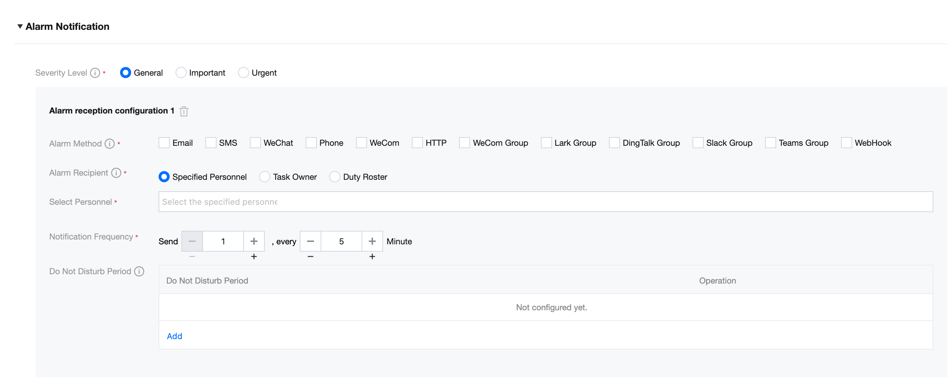
Task: Click Severity Level info icon
Action: click(x=95, y=73)
